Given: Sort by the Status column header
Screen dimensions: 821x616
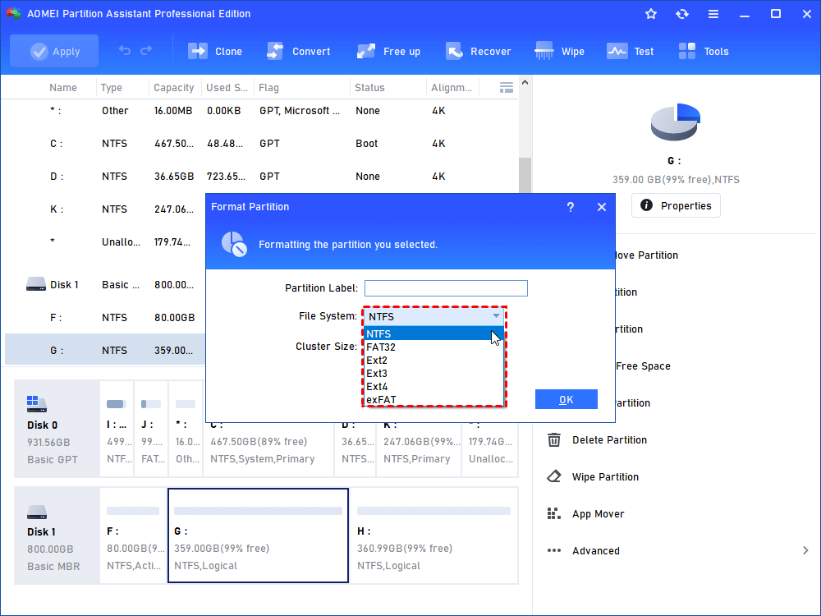Looking at the screenshot, I should point(369,88).
